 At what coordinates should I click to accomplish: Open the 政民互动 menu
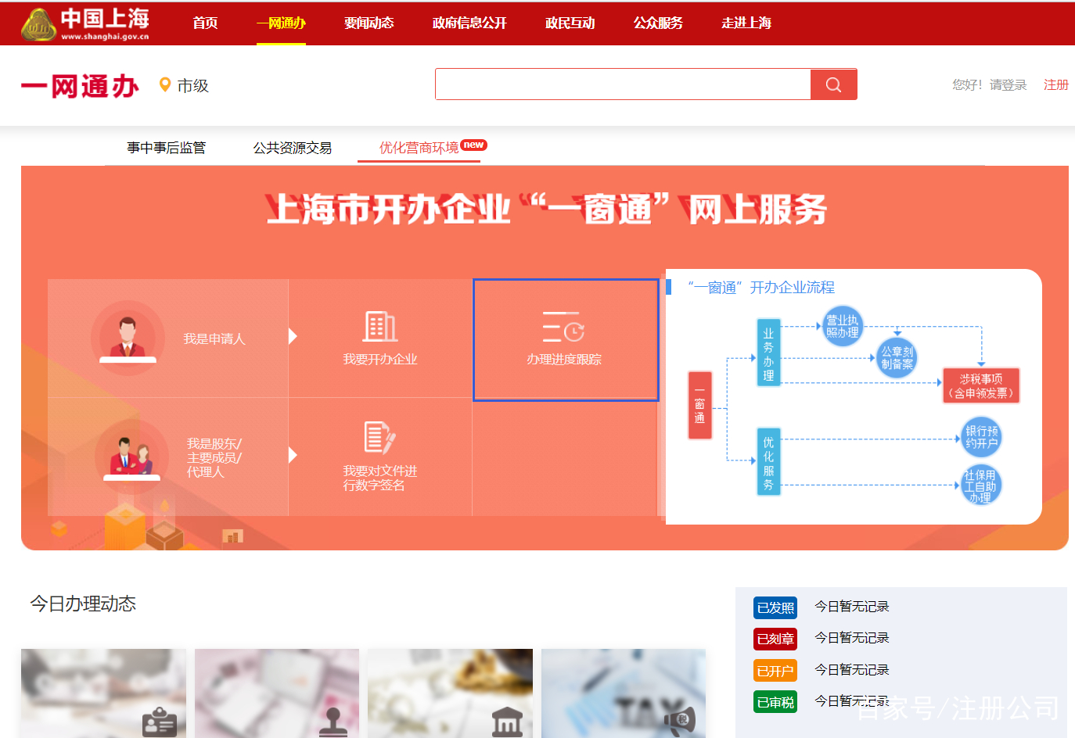click(x=570, y=23)
